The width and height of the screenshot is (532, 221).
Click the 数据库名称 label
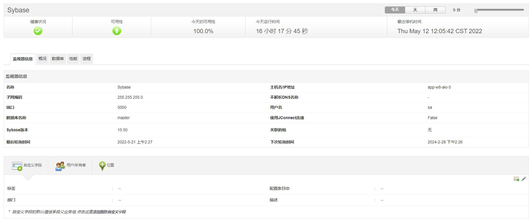pos(16,118)
